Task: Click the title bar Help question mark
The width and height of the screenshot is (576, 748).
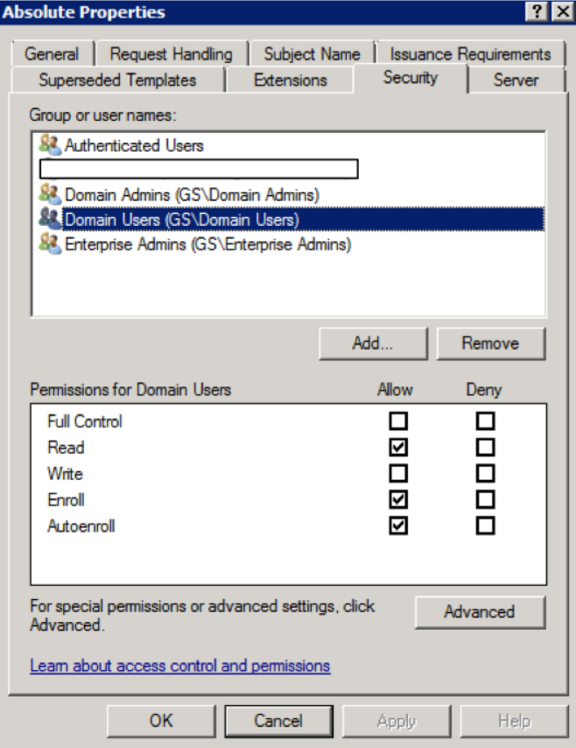Action: click(x=536, y=12)
